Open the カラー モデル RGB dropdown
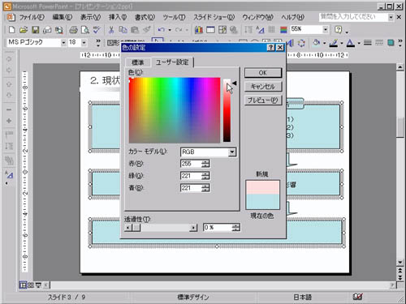The width and height of the screenshot is (406, 304). click(232, 152)
